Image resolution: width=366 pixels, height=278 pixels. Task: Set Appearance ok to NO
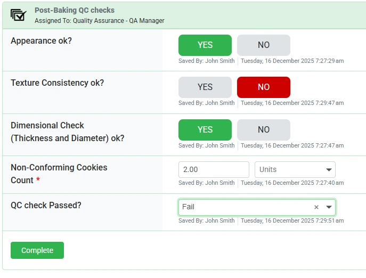point(264,45)
